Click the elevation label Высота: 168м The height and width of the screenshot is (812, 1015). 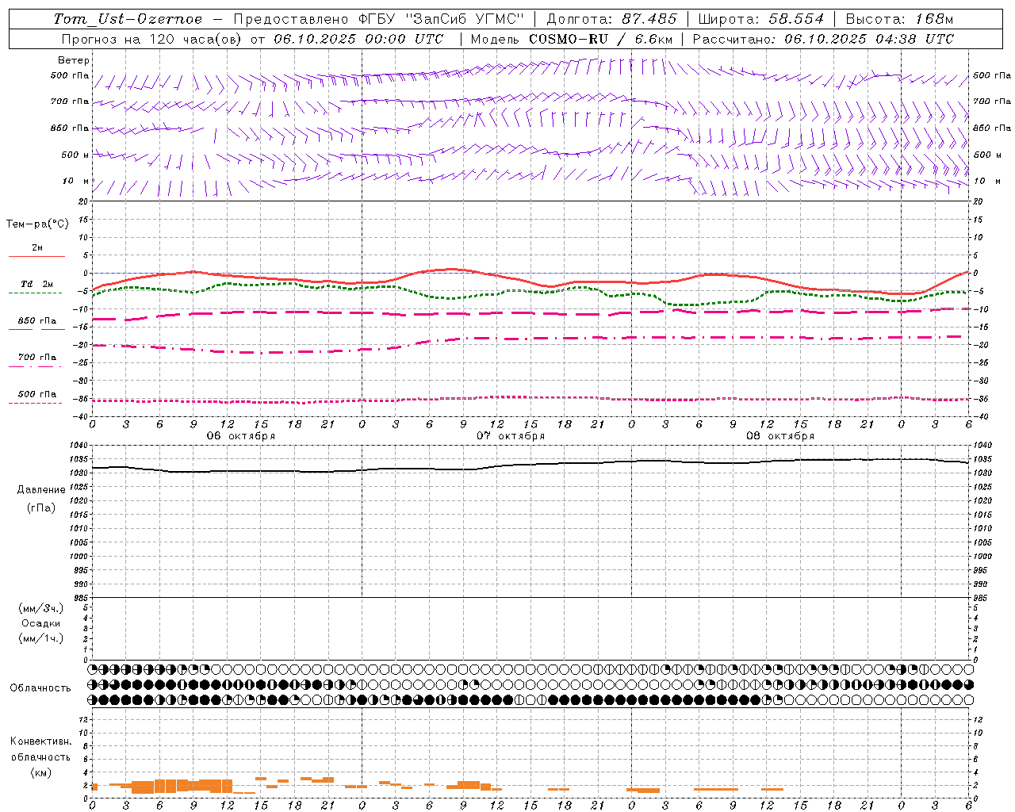click(x=899, y=19)
